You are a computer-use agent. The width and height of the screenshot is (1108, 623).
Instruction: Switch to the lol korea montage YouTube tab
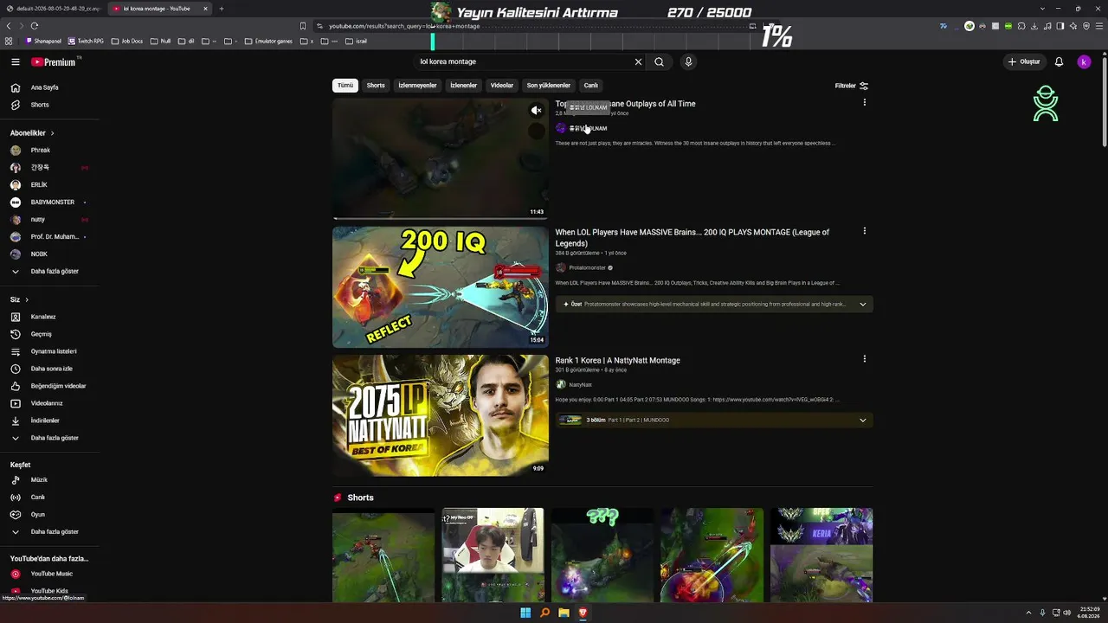[160, 9]
